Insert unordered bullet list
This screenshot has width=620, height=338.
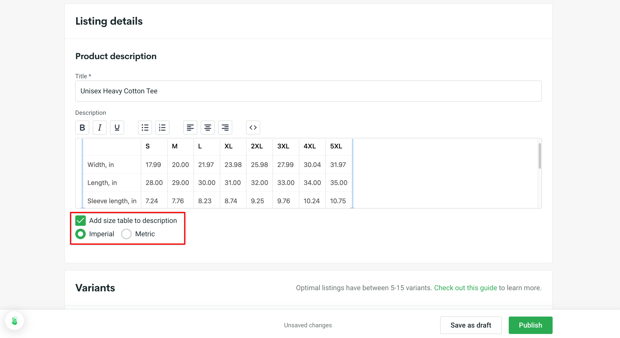[x=145, y=127]
